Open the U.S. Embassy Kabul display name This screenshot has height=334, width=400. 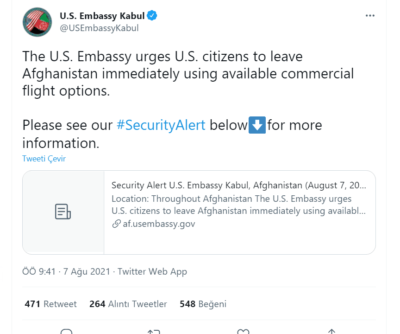(102, 16)
